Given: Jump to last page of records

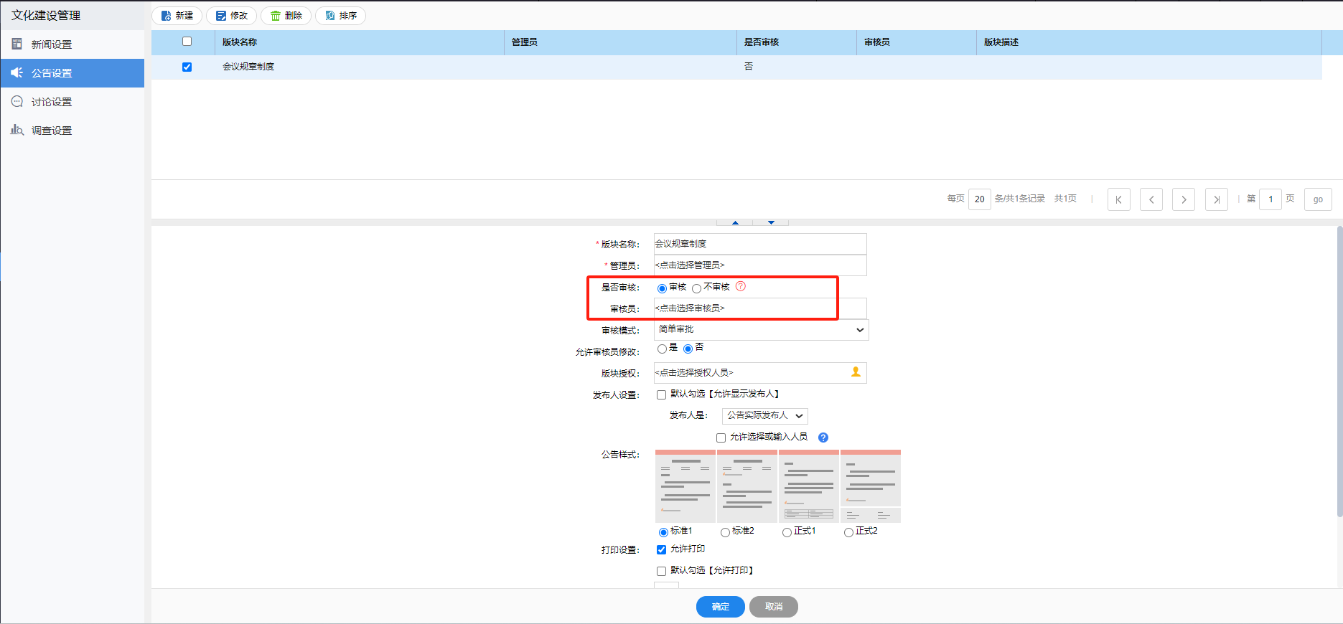Looking at the screenshot, I should (1216, 199).
